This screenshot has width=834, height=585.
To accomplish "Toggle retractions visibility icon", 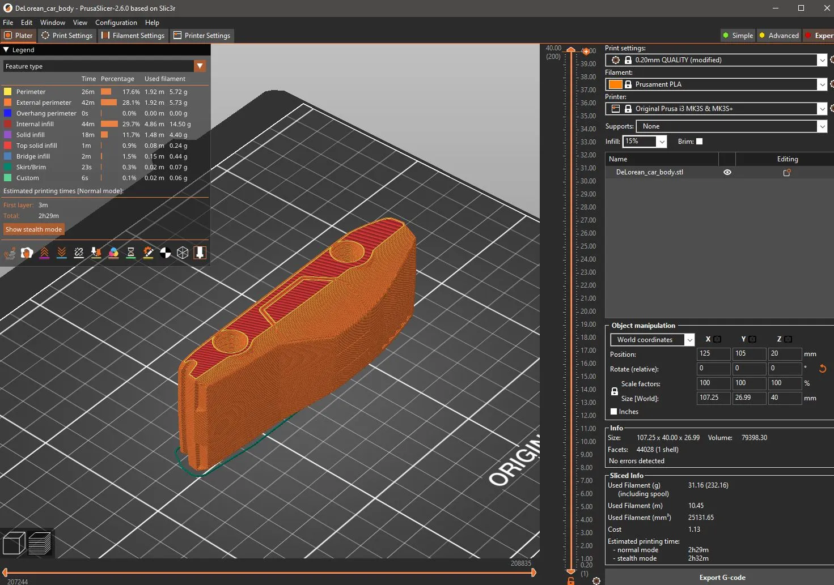I will (x=44, y=253).
